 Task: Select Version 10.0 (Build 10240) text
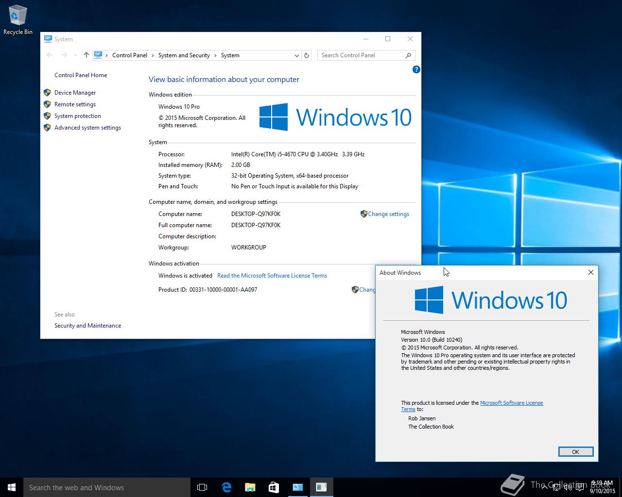pos(432,340)
